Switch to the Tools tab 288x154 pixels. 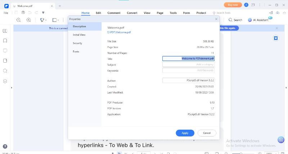point(173,13)
